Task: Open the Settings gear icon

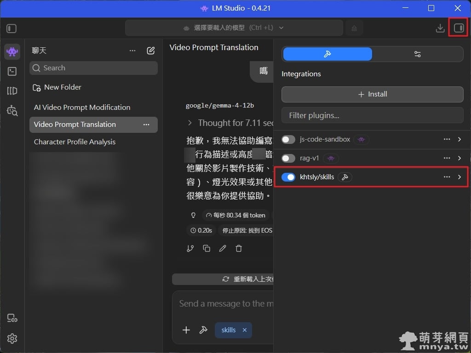Action: coord(12,339)
